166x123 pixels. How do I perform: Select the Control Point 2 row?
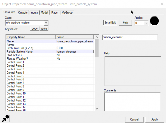pos(50,66)
